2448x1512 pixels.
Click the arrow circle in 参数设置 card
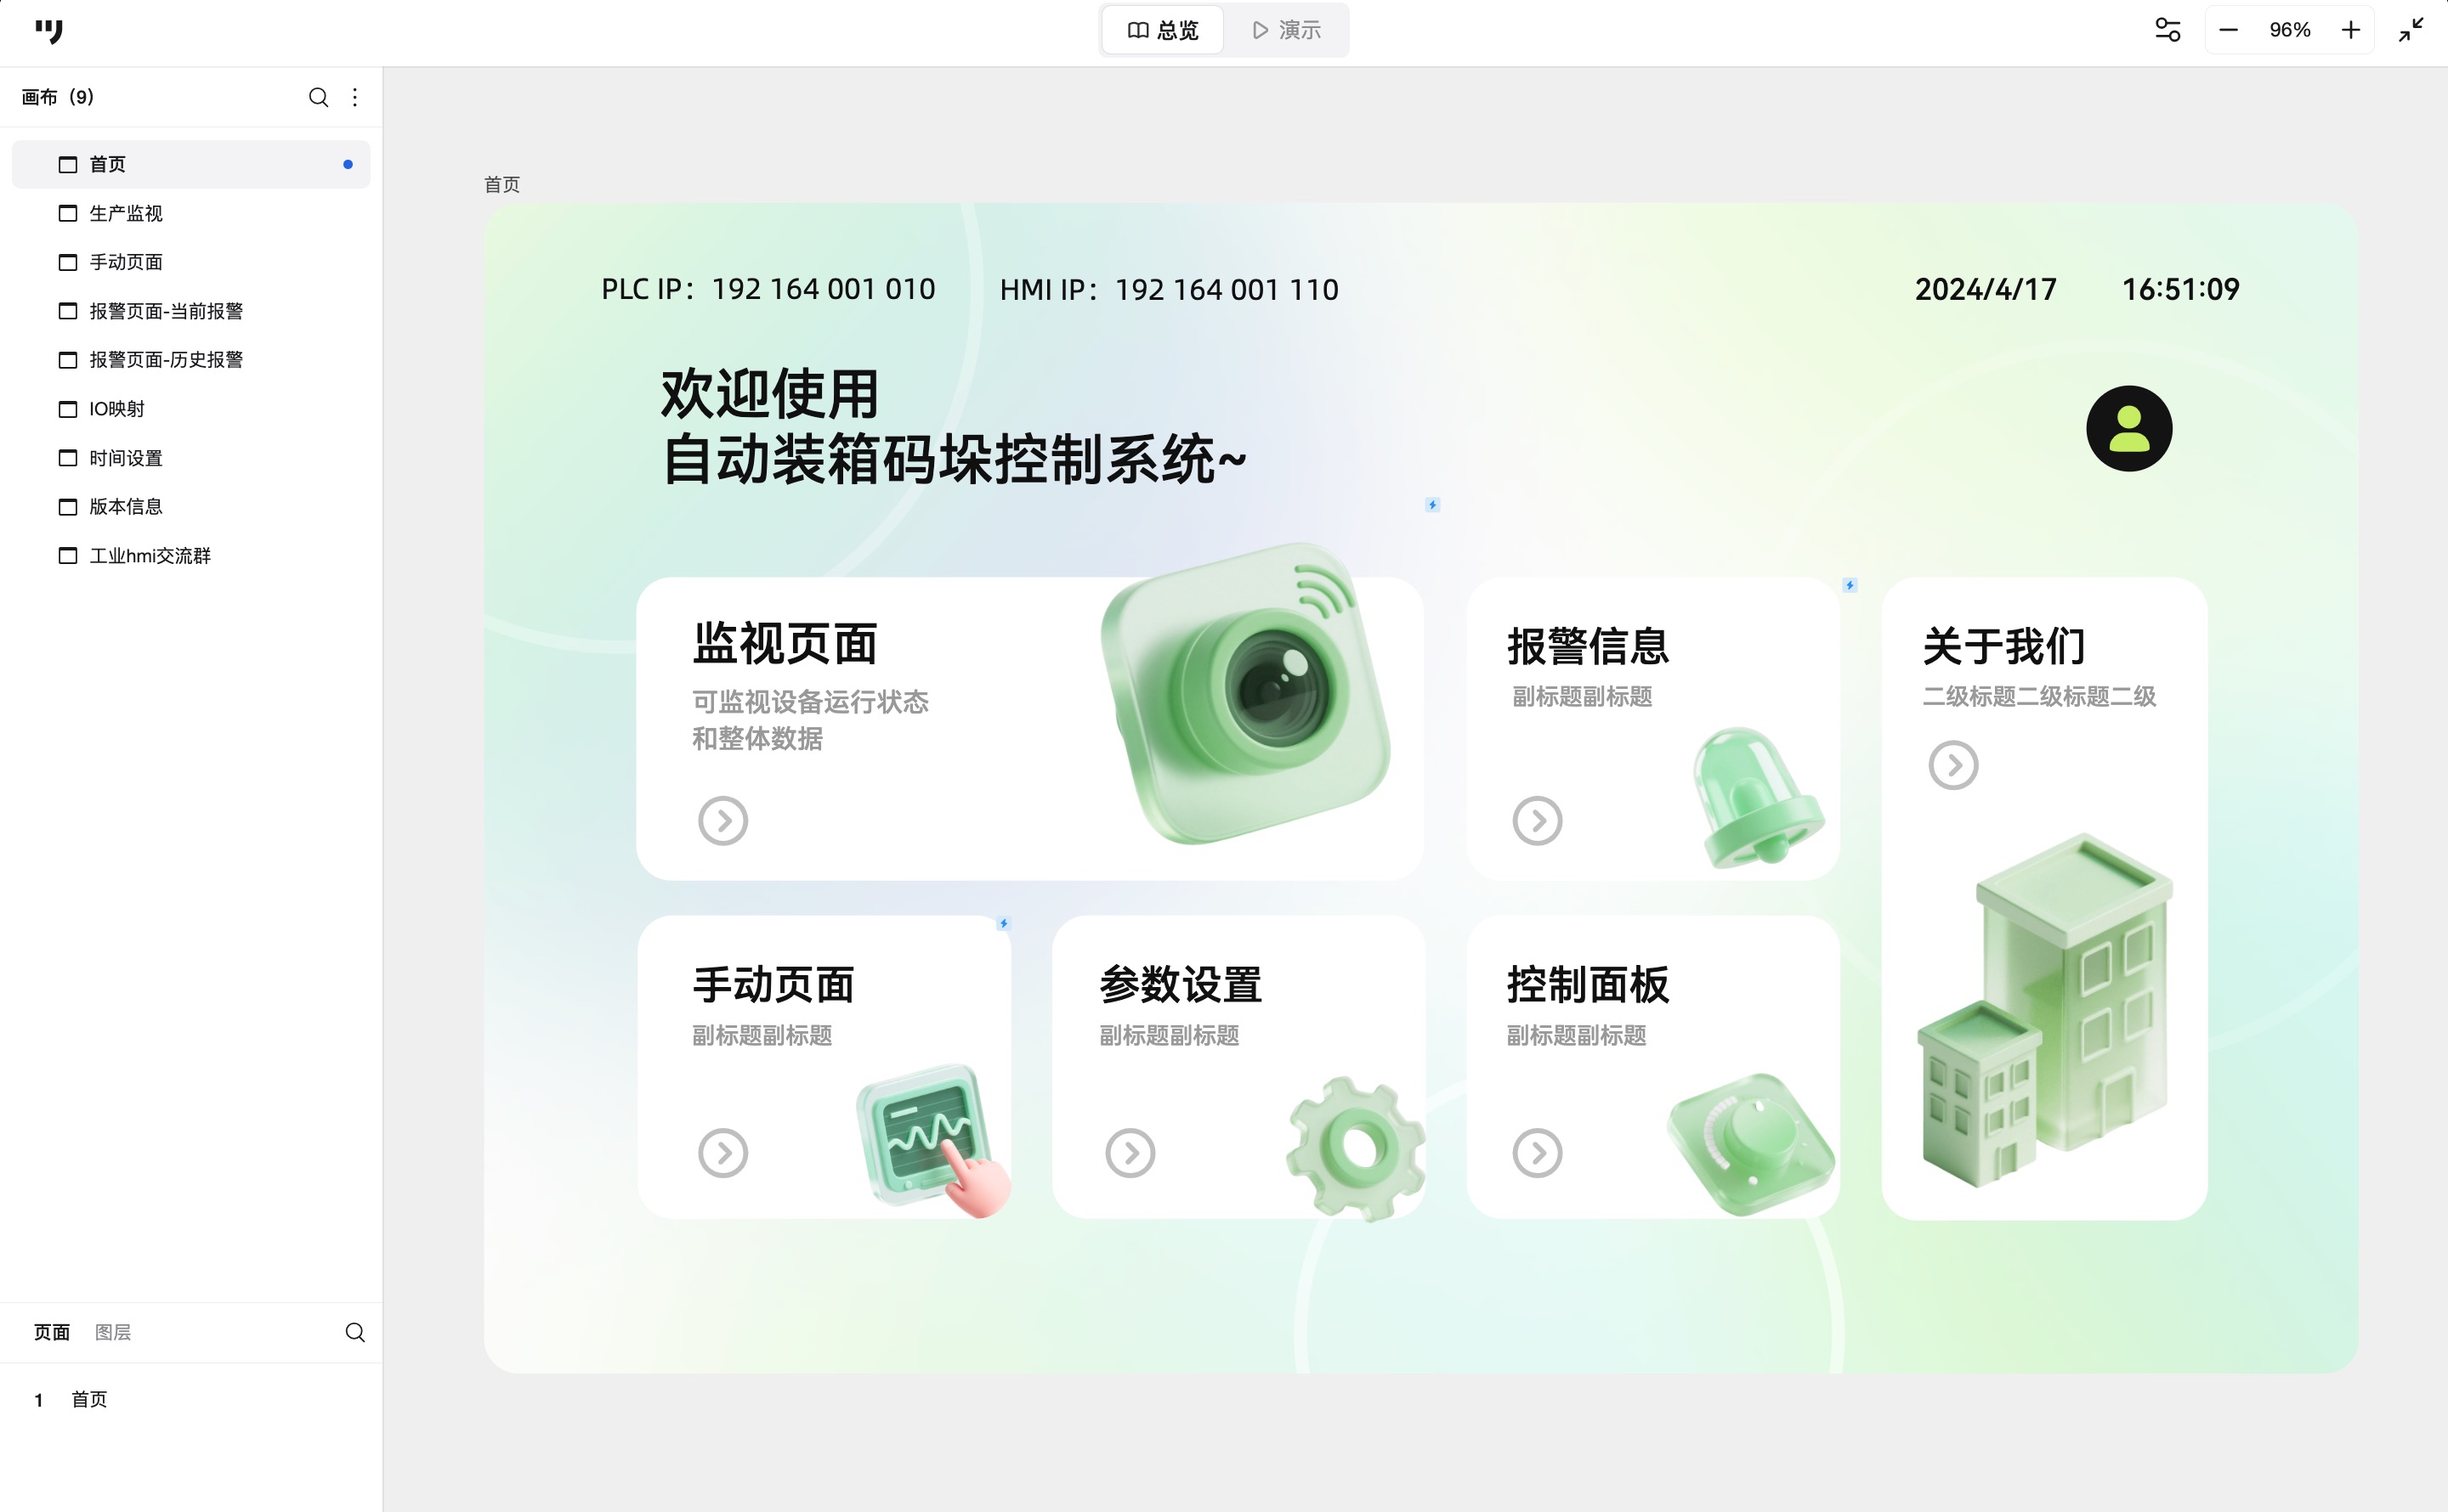[x=1130, y=1153]
